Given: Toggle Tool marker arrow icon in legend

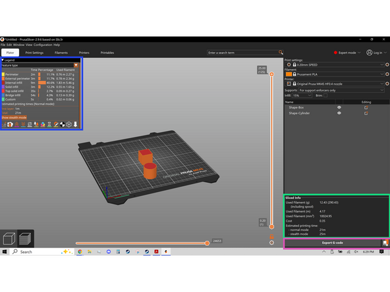Looking at the screenshot, I should click(75, 124).
